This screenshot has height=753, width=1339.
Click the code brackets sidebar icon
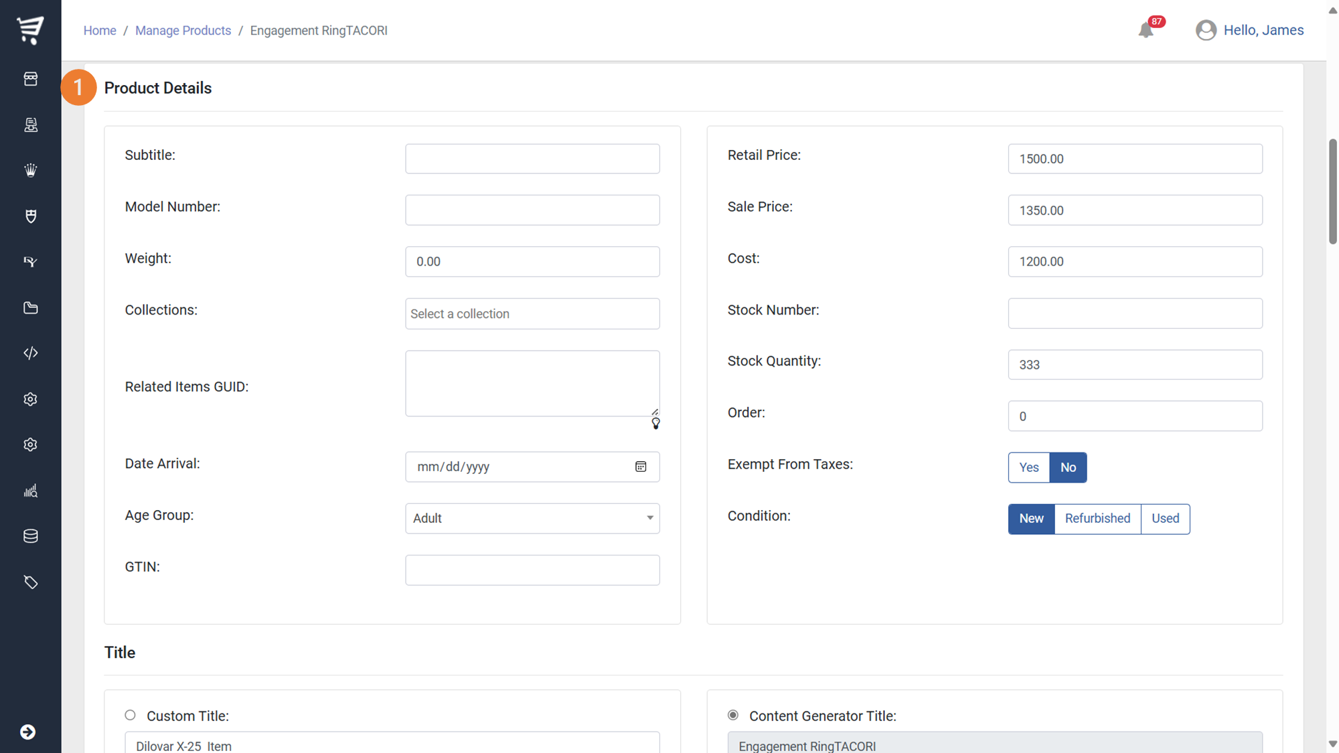[x=30, y=353]
